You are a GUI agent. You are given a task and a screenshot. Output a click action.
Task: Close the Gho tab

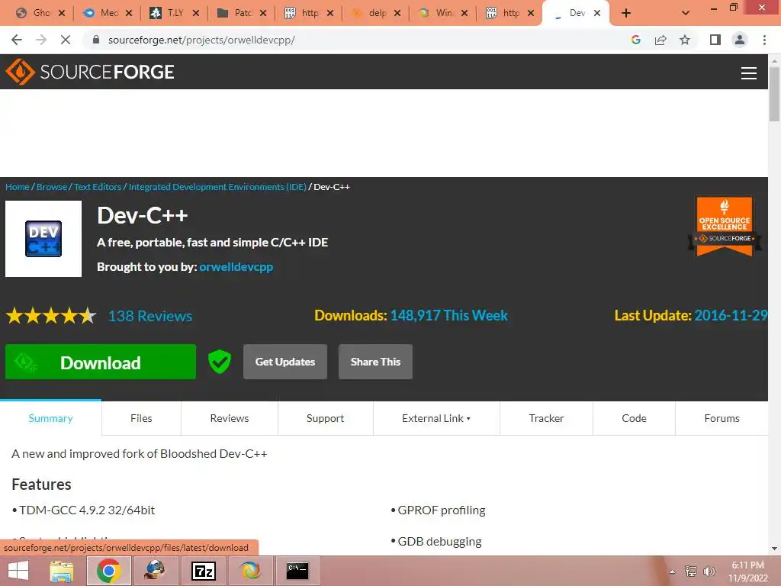(x=62, y=13)
